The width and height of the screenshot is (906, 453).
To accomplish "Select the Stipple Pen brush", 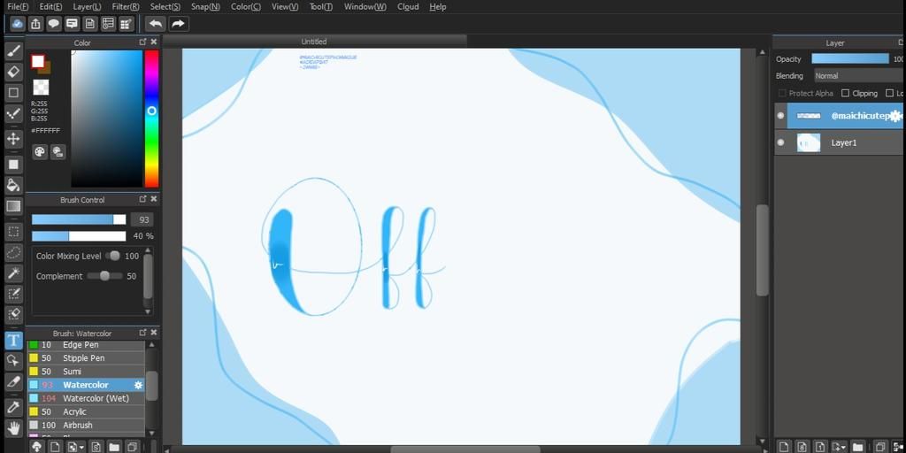I will point(86,358).
